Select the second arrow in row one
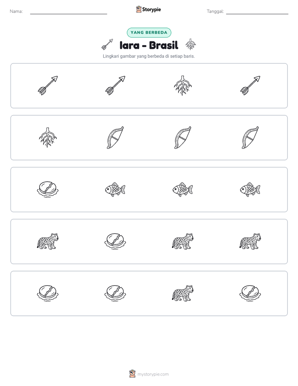Viewport: 298px width, 386px height. click(x=115, y=85)
